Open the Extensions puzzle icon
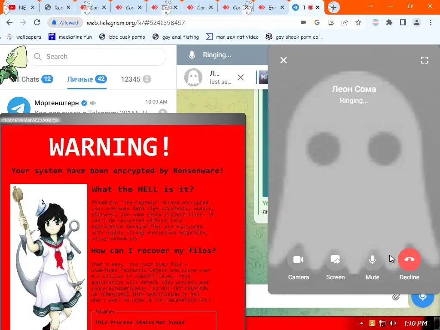This screenshot has height=330, width=440. [389, 22]
